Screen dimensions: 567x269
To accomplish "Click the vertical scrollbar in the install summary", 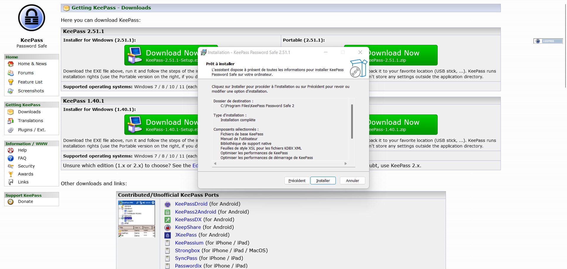I will 352,121.
